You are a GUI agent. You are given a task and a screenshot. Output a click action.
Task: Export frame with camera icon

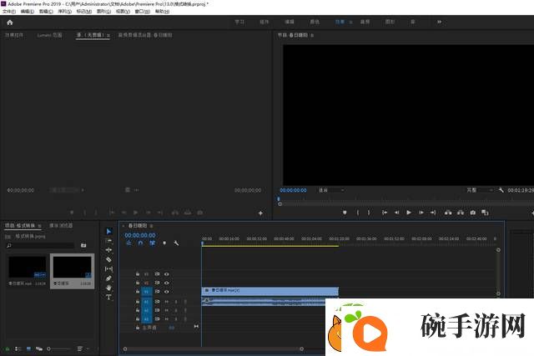pos(473,213)
